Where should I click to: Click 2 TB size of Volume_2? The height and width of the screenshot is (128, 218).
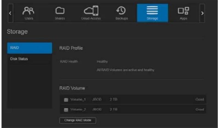click(x=113, y=110)
